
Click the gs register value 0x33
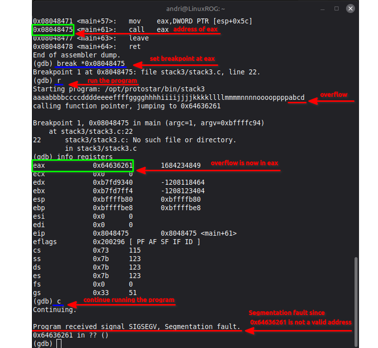101,293
